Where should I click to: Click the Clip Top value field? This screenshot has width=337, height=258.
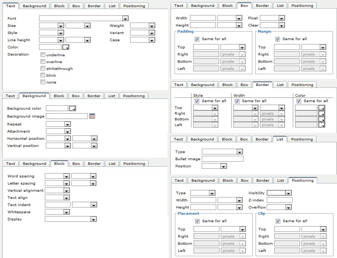point(287,229)
